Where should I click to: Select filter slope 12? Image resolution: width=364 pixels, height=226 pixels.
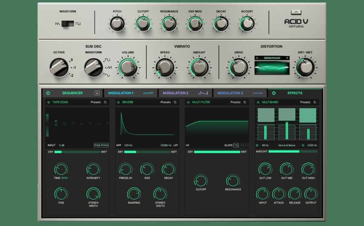coord(236,145)
